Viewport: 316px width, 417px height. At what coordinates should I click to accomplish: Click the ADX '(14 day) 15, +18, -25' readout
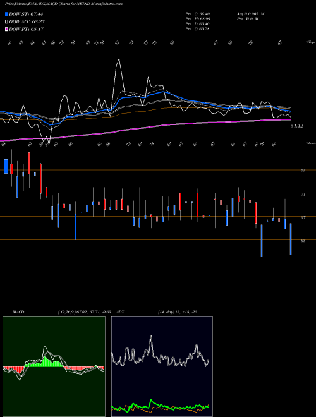point(177,312)
